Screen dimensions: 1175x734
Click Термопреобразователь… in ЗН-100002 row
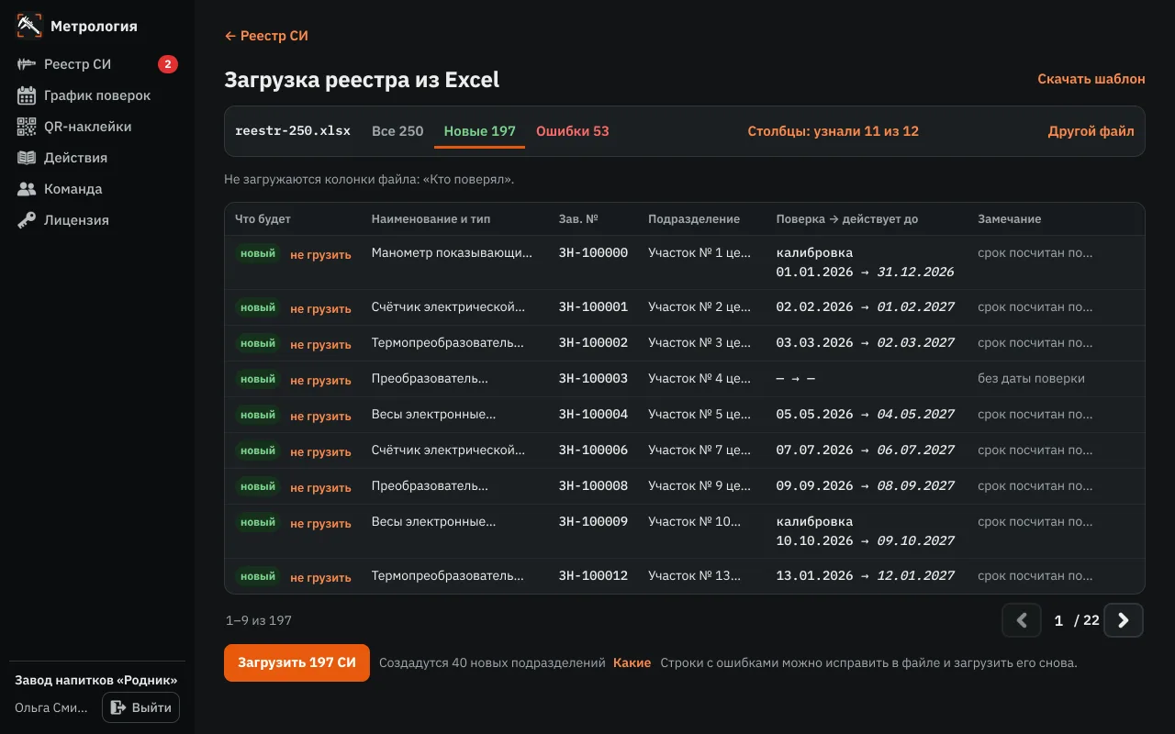pyautogui.click(x=447, y=342)
